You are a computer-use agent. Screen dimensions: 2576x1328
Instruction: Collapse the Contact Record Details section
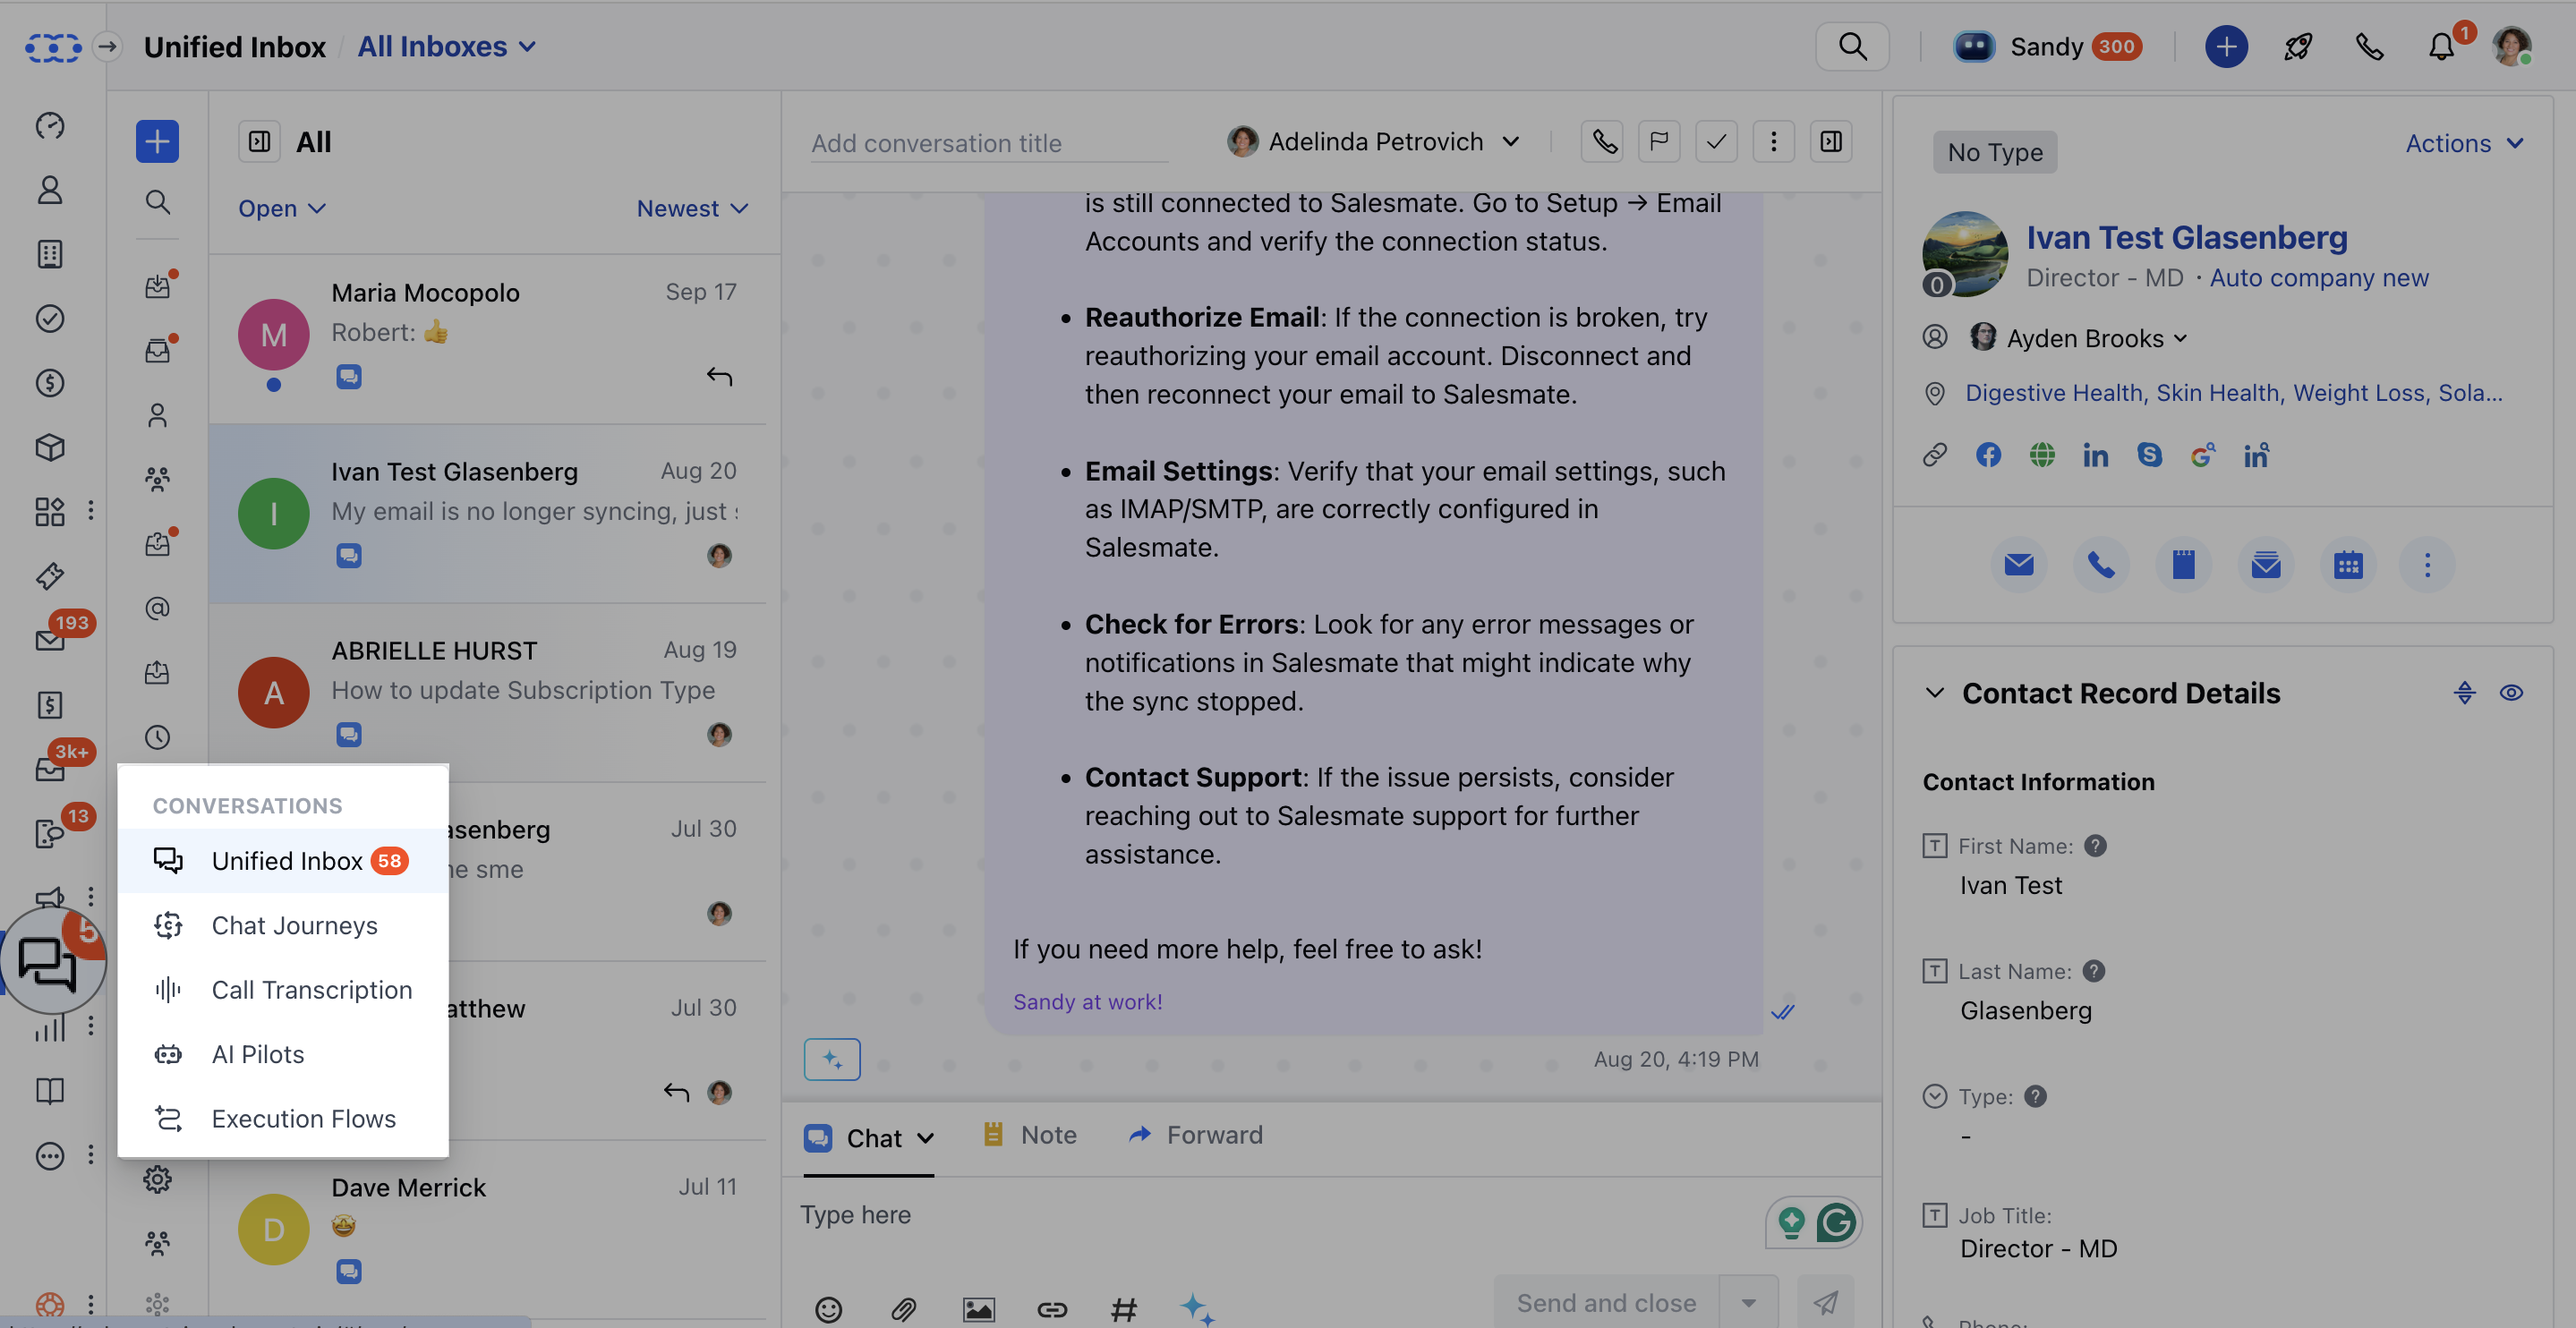pos(1935,693)
